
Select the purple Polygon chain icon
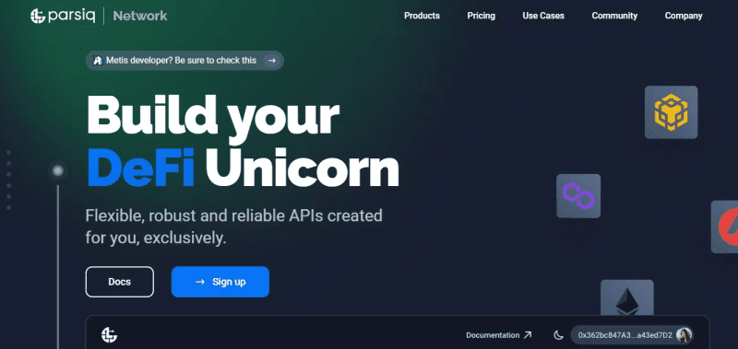(578, 196)
